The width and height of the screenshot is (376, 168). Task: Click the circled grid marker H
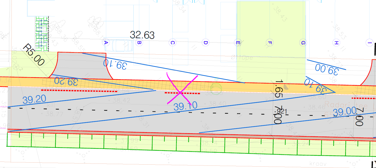336,43
